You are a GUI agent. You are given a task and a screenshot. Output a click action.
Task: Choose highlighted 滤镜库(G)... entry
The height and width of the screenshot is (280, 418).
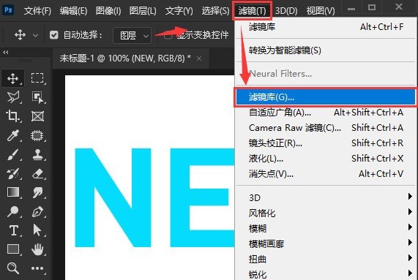pos(326,97)
